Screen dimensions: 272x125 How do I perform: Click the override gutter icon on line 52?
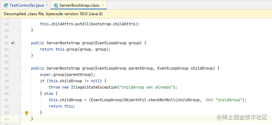(x=13, y=43)
